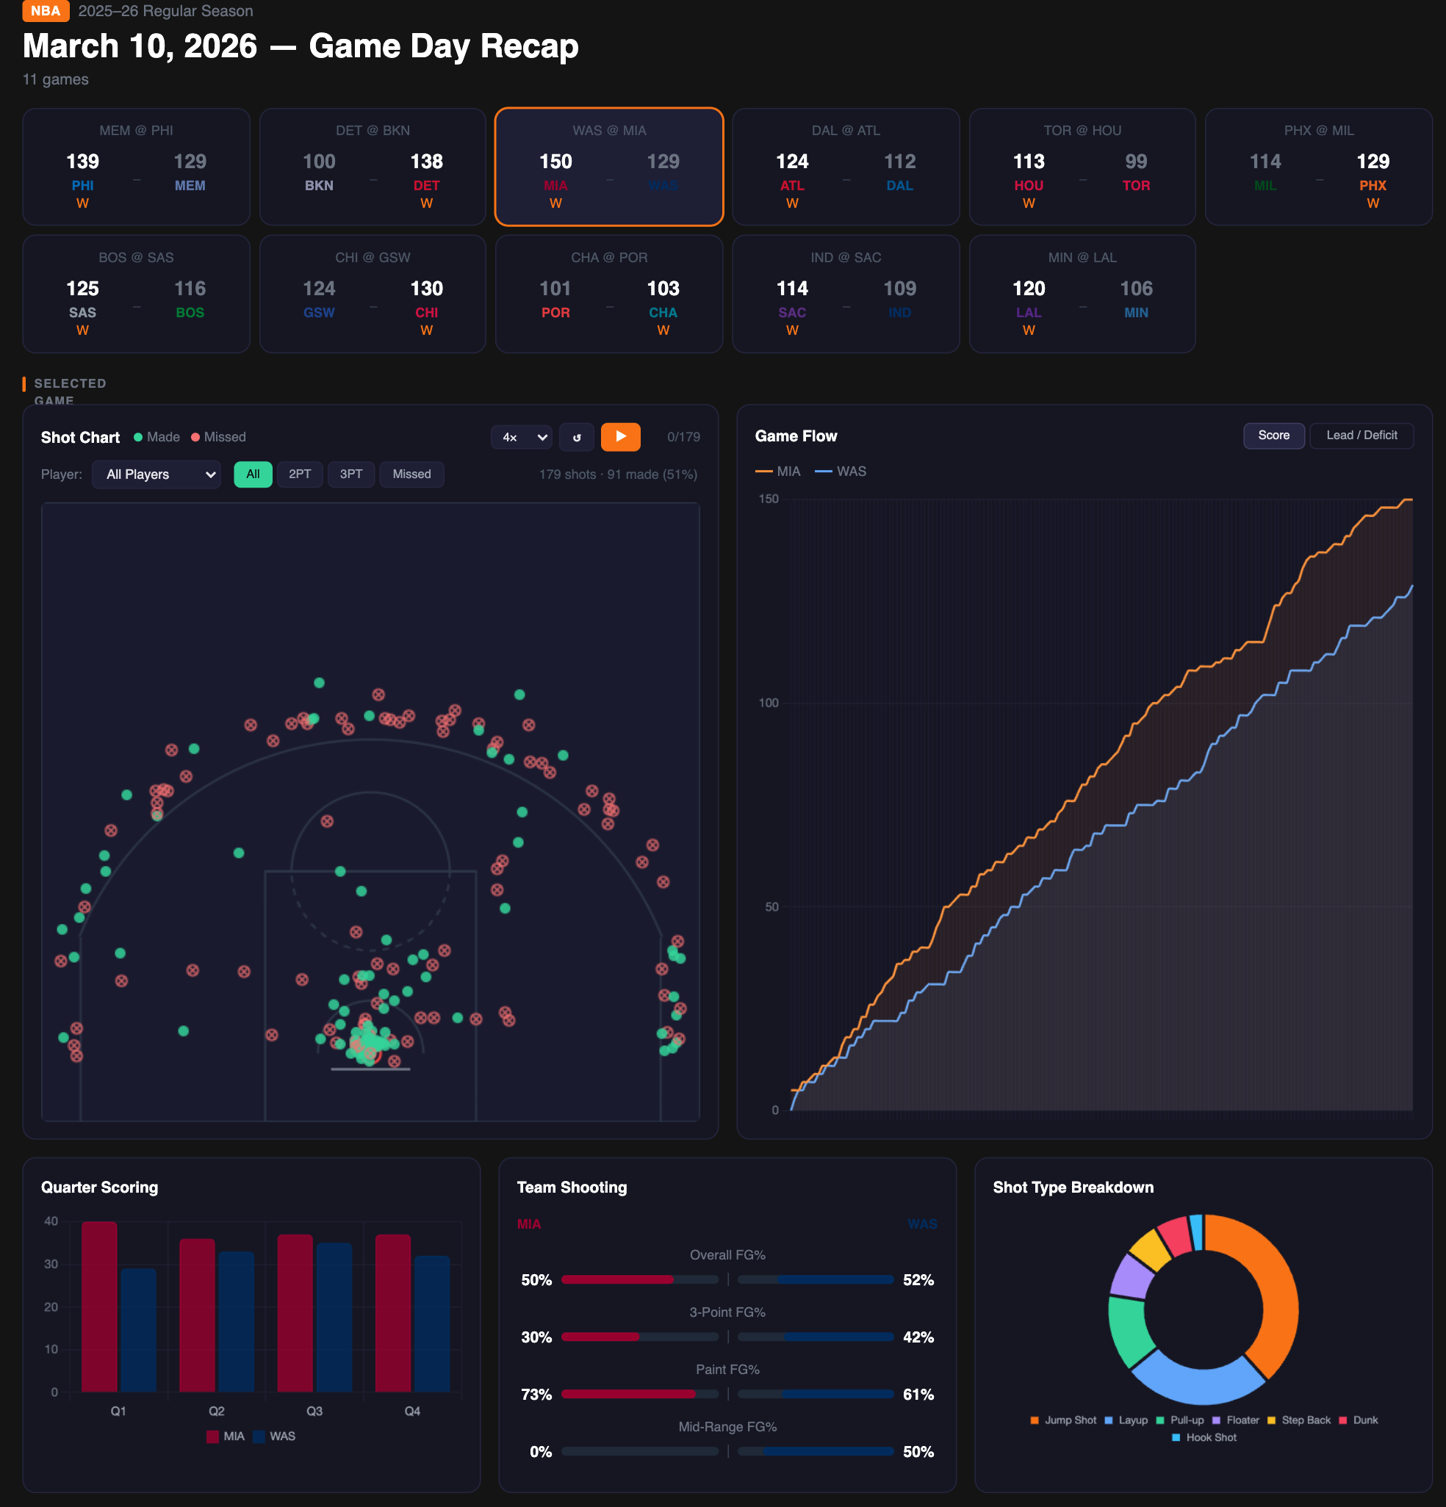Toggle the 3PT shot filter
Image resolution: width=1446 pixels, height=1507 pixels.
pos(350,474)
